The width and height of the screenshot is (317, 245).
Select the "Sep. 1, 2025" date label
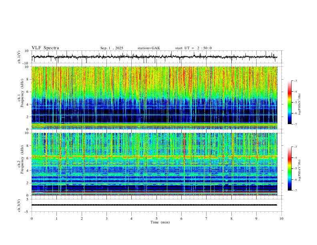(x=112, y=48)
